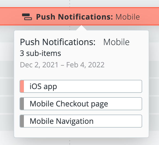Click the dashed timeline marker below the popover
This screenshot has width=159, height=145.
click(x=70, y=141)
